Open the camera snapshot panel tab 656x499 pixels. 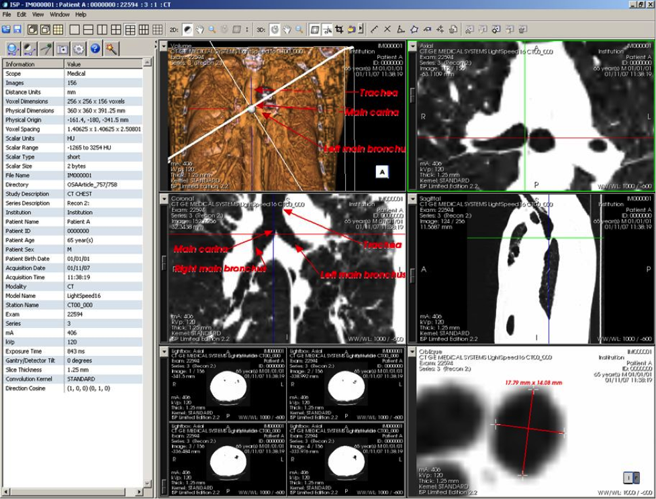62,48
